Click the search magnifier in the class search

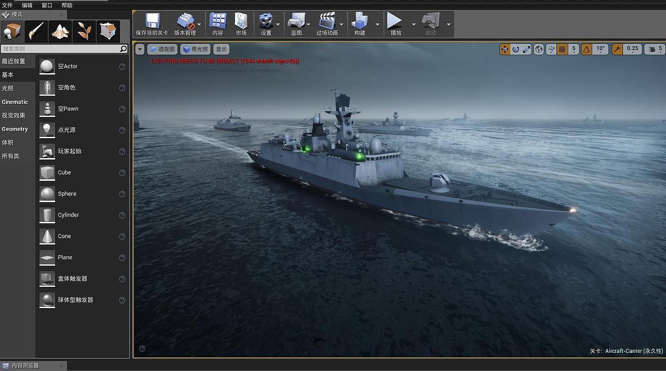[123, 49]
